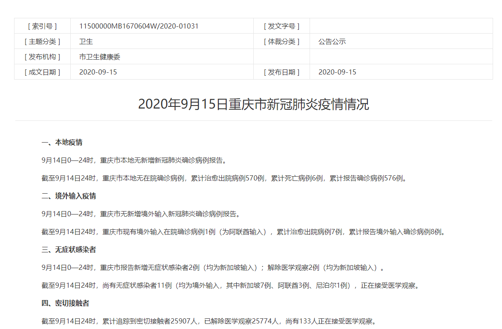This screenshot has width=502, height=329.
Task: Select the 公告公示 classification value
Action: (330, 41)
